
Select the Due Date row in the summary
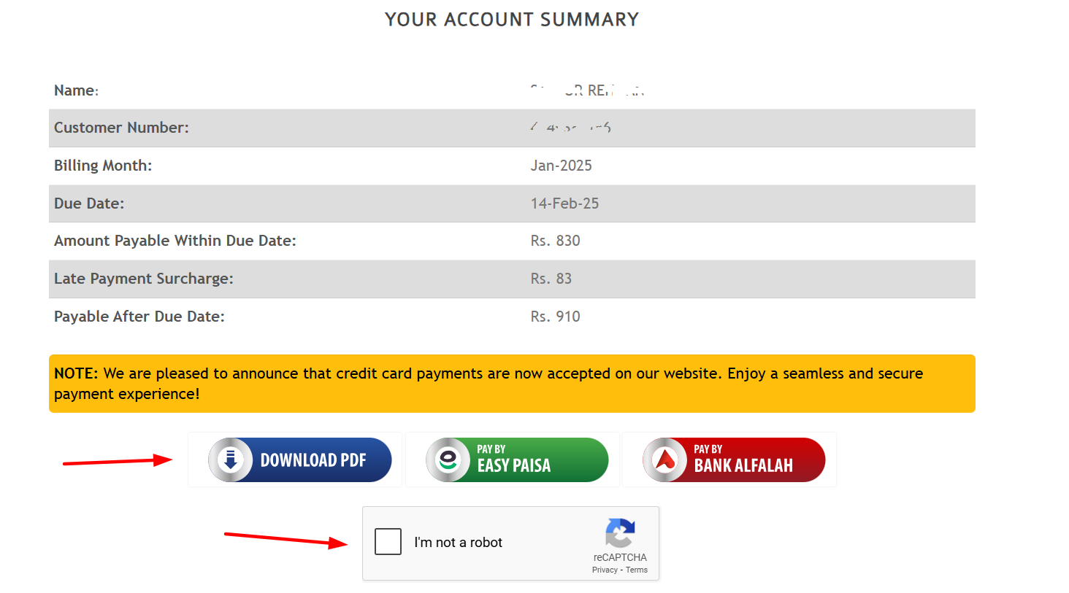tap(511, 204)
